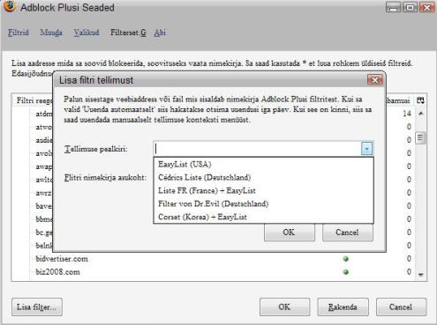
Task: Open the Abi menu
Action: point(160,33)
